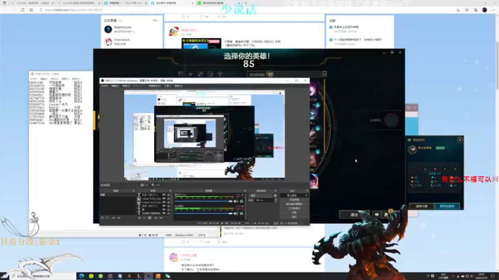Open PUBRENGAR live stream link
Screen dimensions: 499x280
(x=122, y=27)
